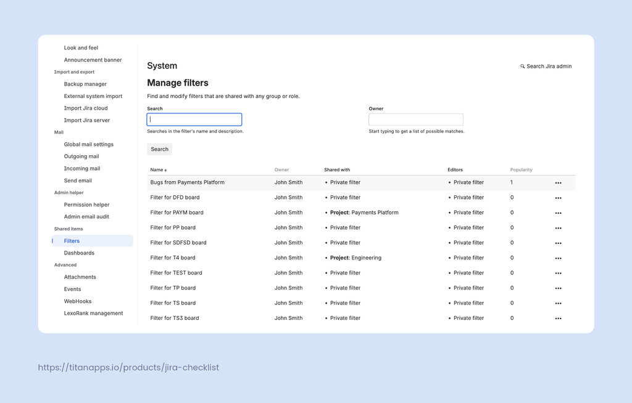Screen dimensions: 632x403
Task: Click the Search button
Action: click(160, 149)
